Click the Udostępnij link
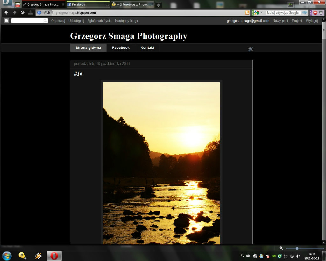The height and width of the screenshot is (261, 326). tap(76, 21)
